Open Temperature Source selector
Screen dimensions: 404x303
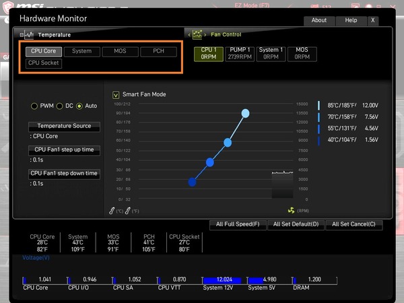[64, 127]
